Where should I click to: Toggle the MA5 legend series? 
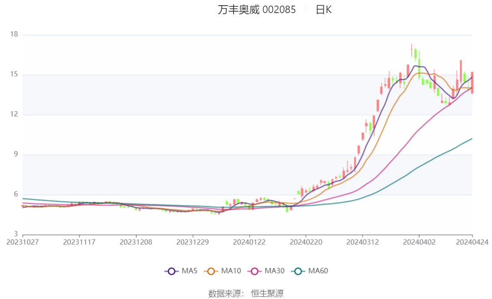click(x=181, y=271)
